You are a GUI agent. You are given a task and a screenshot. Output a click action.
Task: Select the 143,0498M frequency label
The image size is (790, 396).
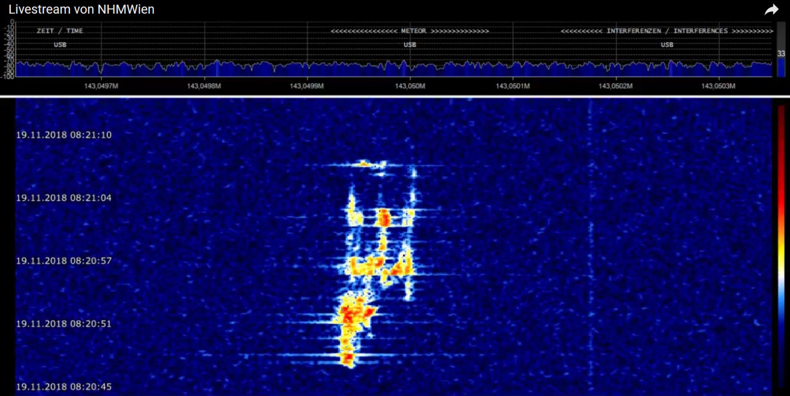204,86
